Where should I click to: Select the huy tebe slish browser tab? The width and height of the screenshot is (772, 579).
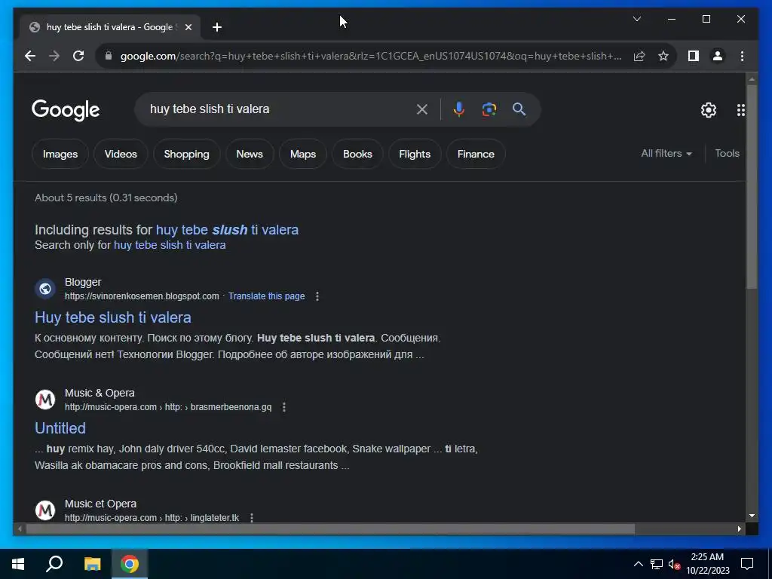tap(110, 27)
